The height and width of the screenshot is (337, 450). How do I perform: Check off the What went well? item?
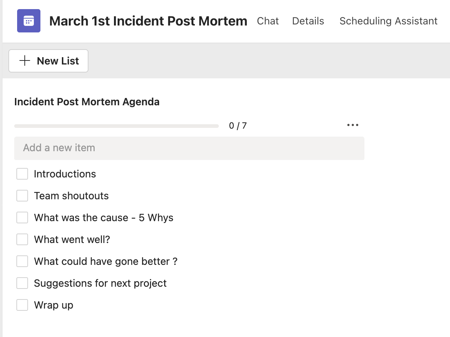click(x=22, y=239)
